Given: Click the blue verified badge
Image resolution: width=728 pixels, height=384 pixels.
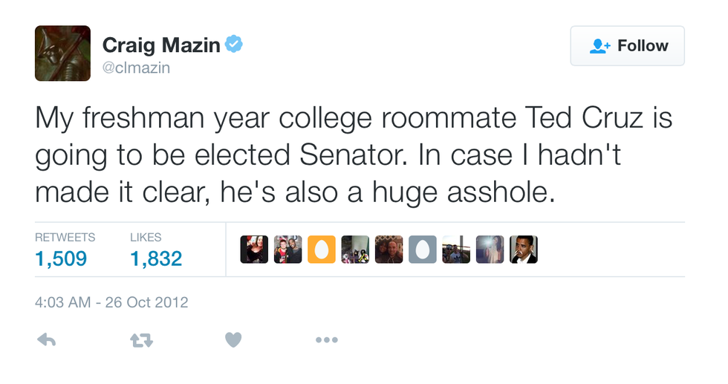Looking at the screenshot, I should (x=235, y=45).
